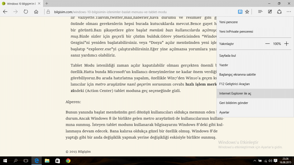The height and width of the screenshot is (165, 294).
Task: Add page to favorites with star
Action: [247, 12]
